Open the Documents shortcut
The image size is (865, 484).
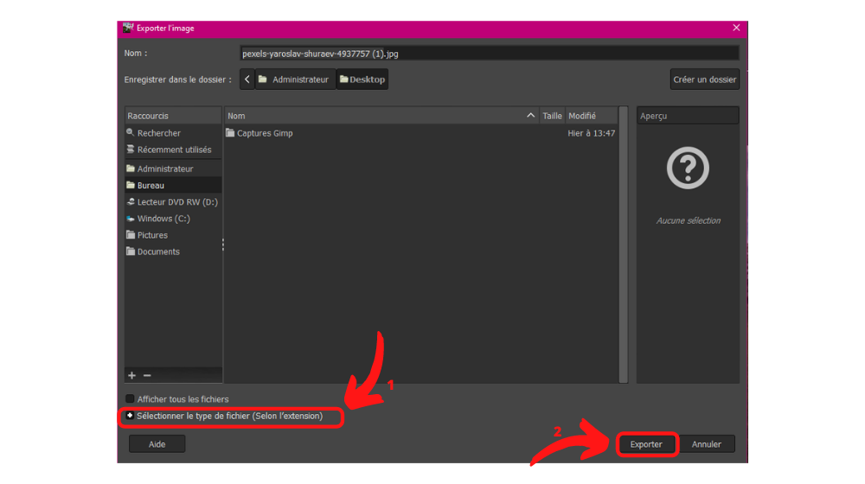[173, 252]
